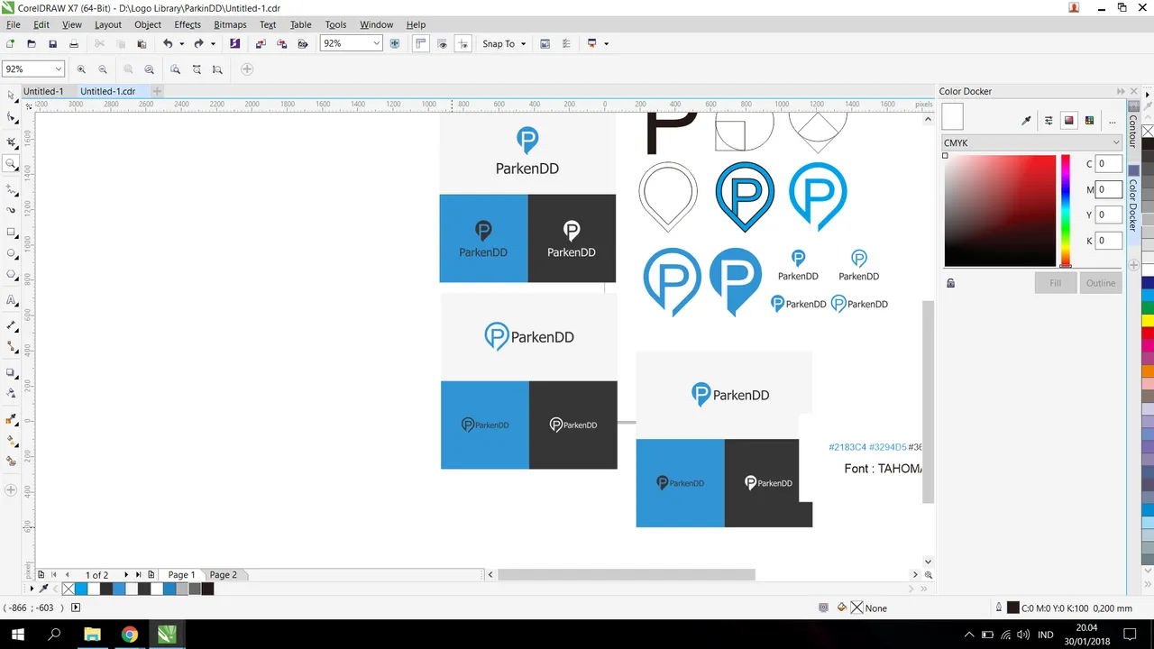The image size is (1154, 649).
Task: Open the Effects menu
Action: click(188, 24)
